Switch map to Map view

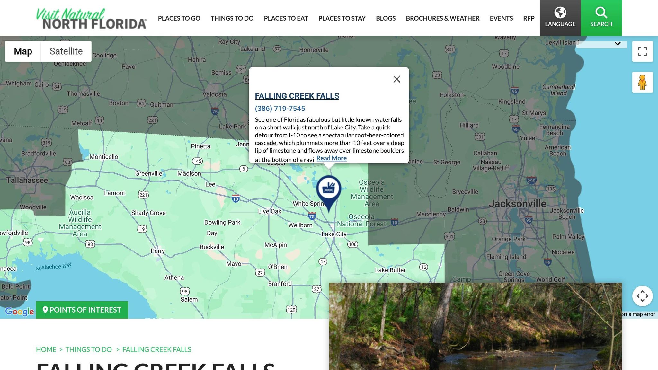23,51
